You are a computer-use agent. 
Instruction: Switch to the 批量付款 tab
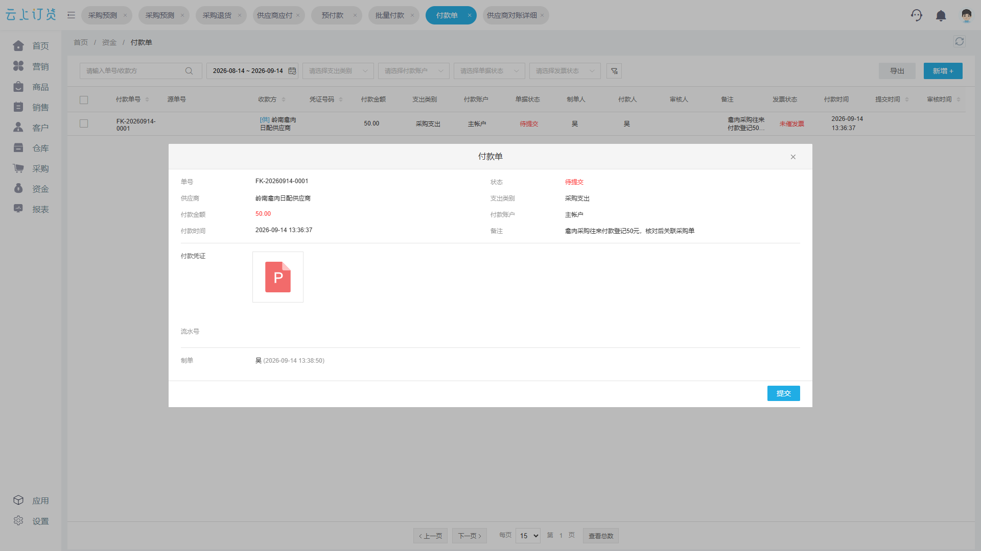tap(389, 15)
